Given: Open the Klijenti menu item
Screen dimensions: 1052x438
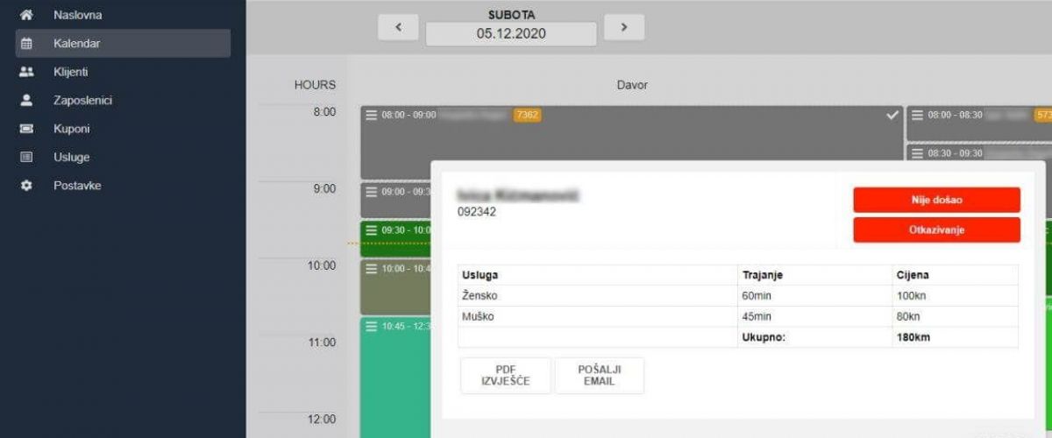Looking at the screenshot, I should click(71, 72).
